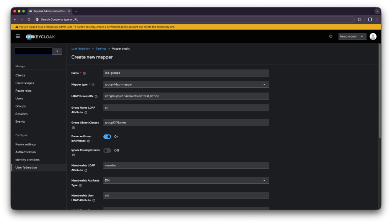This screenshot has height=224, width=392.
Task: Click the help icon for Preserve Group Inheritance
Action: tap(88, 141)
